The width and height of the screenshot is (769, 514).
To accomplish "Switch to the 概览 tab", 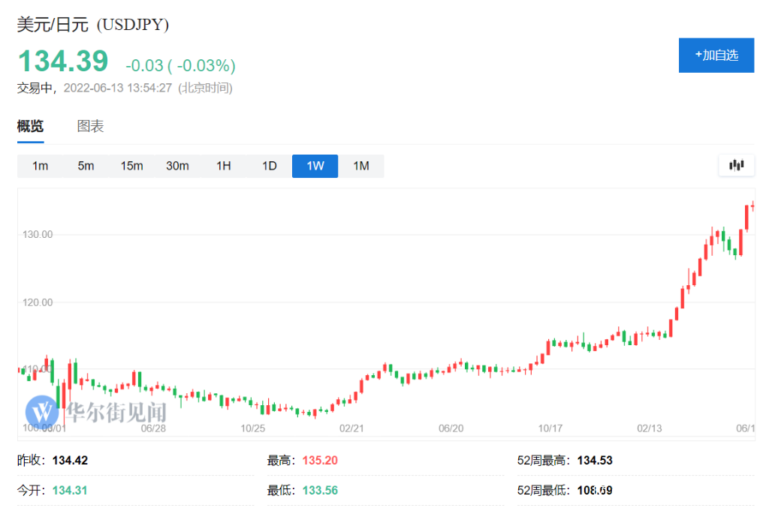I will coord(30,126).
